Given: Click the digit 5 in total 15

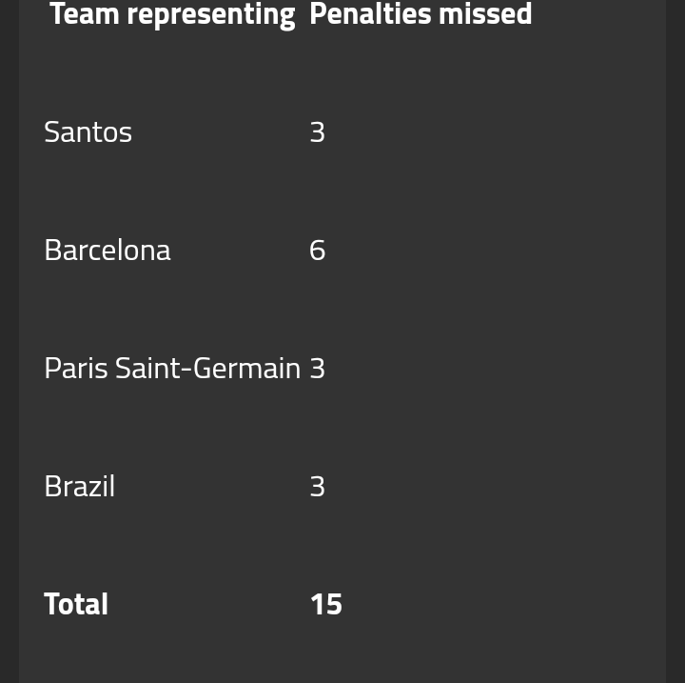Looking at the screenshot, I should (x=334, y=605).
